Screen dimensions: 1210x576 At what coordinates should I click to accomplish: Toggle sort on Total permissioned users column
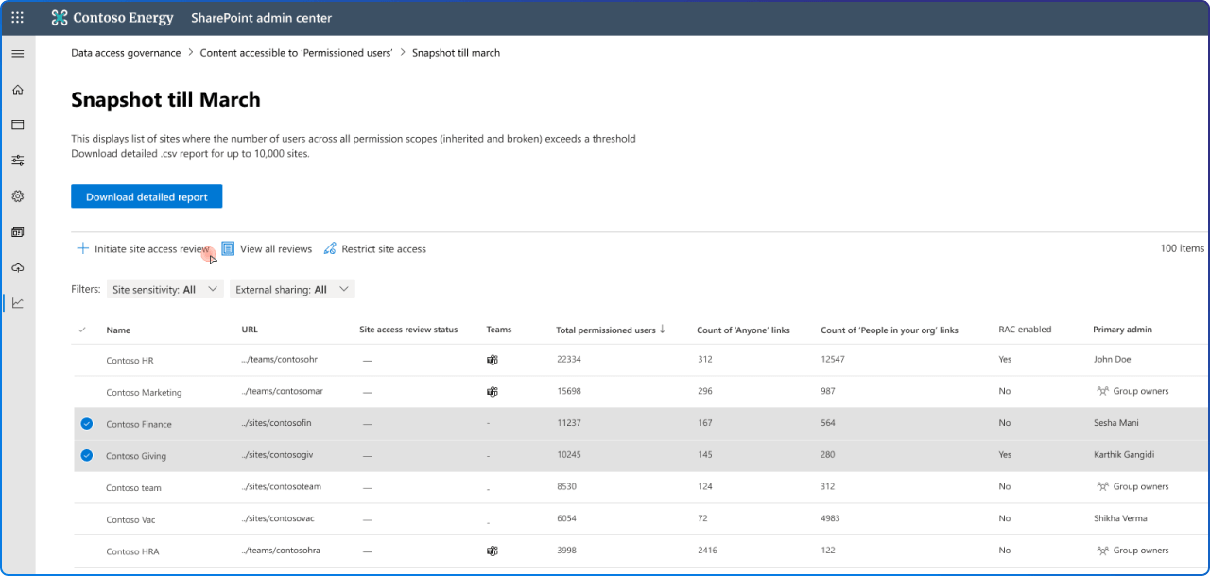coord(608,330)
